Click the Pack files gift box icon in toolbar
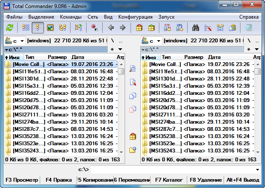This screenshot has width=265, height=188. [x=139, y=28]
